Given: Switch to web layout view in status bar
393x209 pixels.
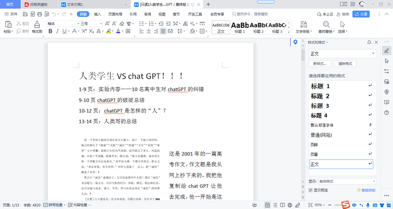Looking at the screenshot, I should [x=290, y=205].
